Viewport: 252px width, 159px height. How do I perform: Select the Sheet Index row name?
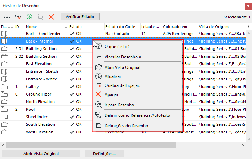(37, 117)
